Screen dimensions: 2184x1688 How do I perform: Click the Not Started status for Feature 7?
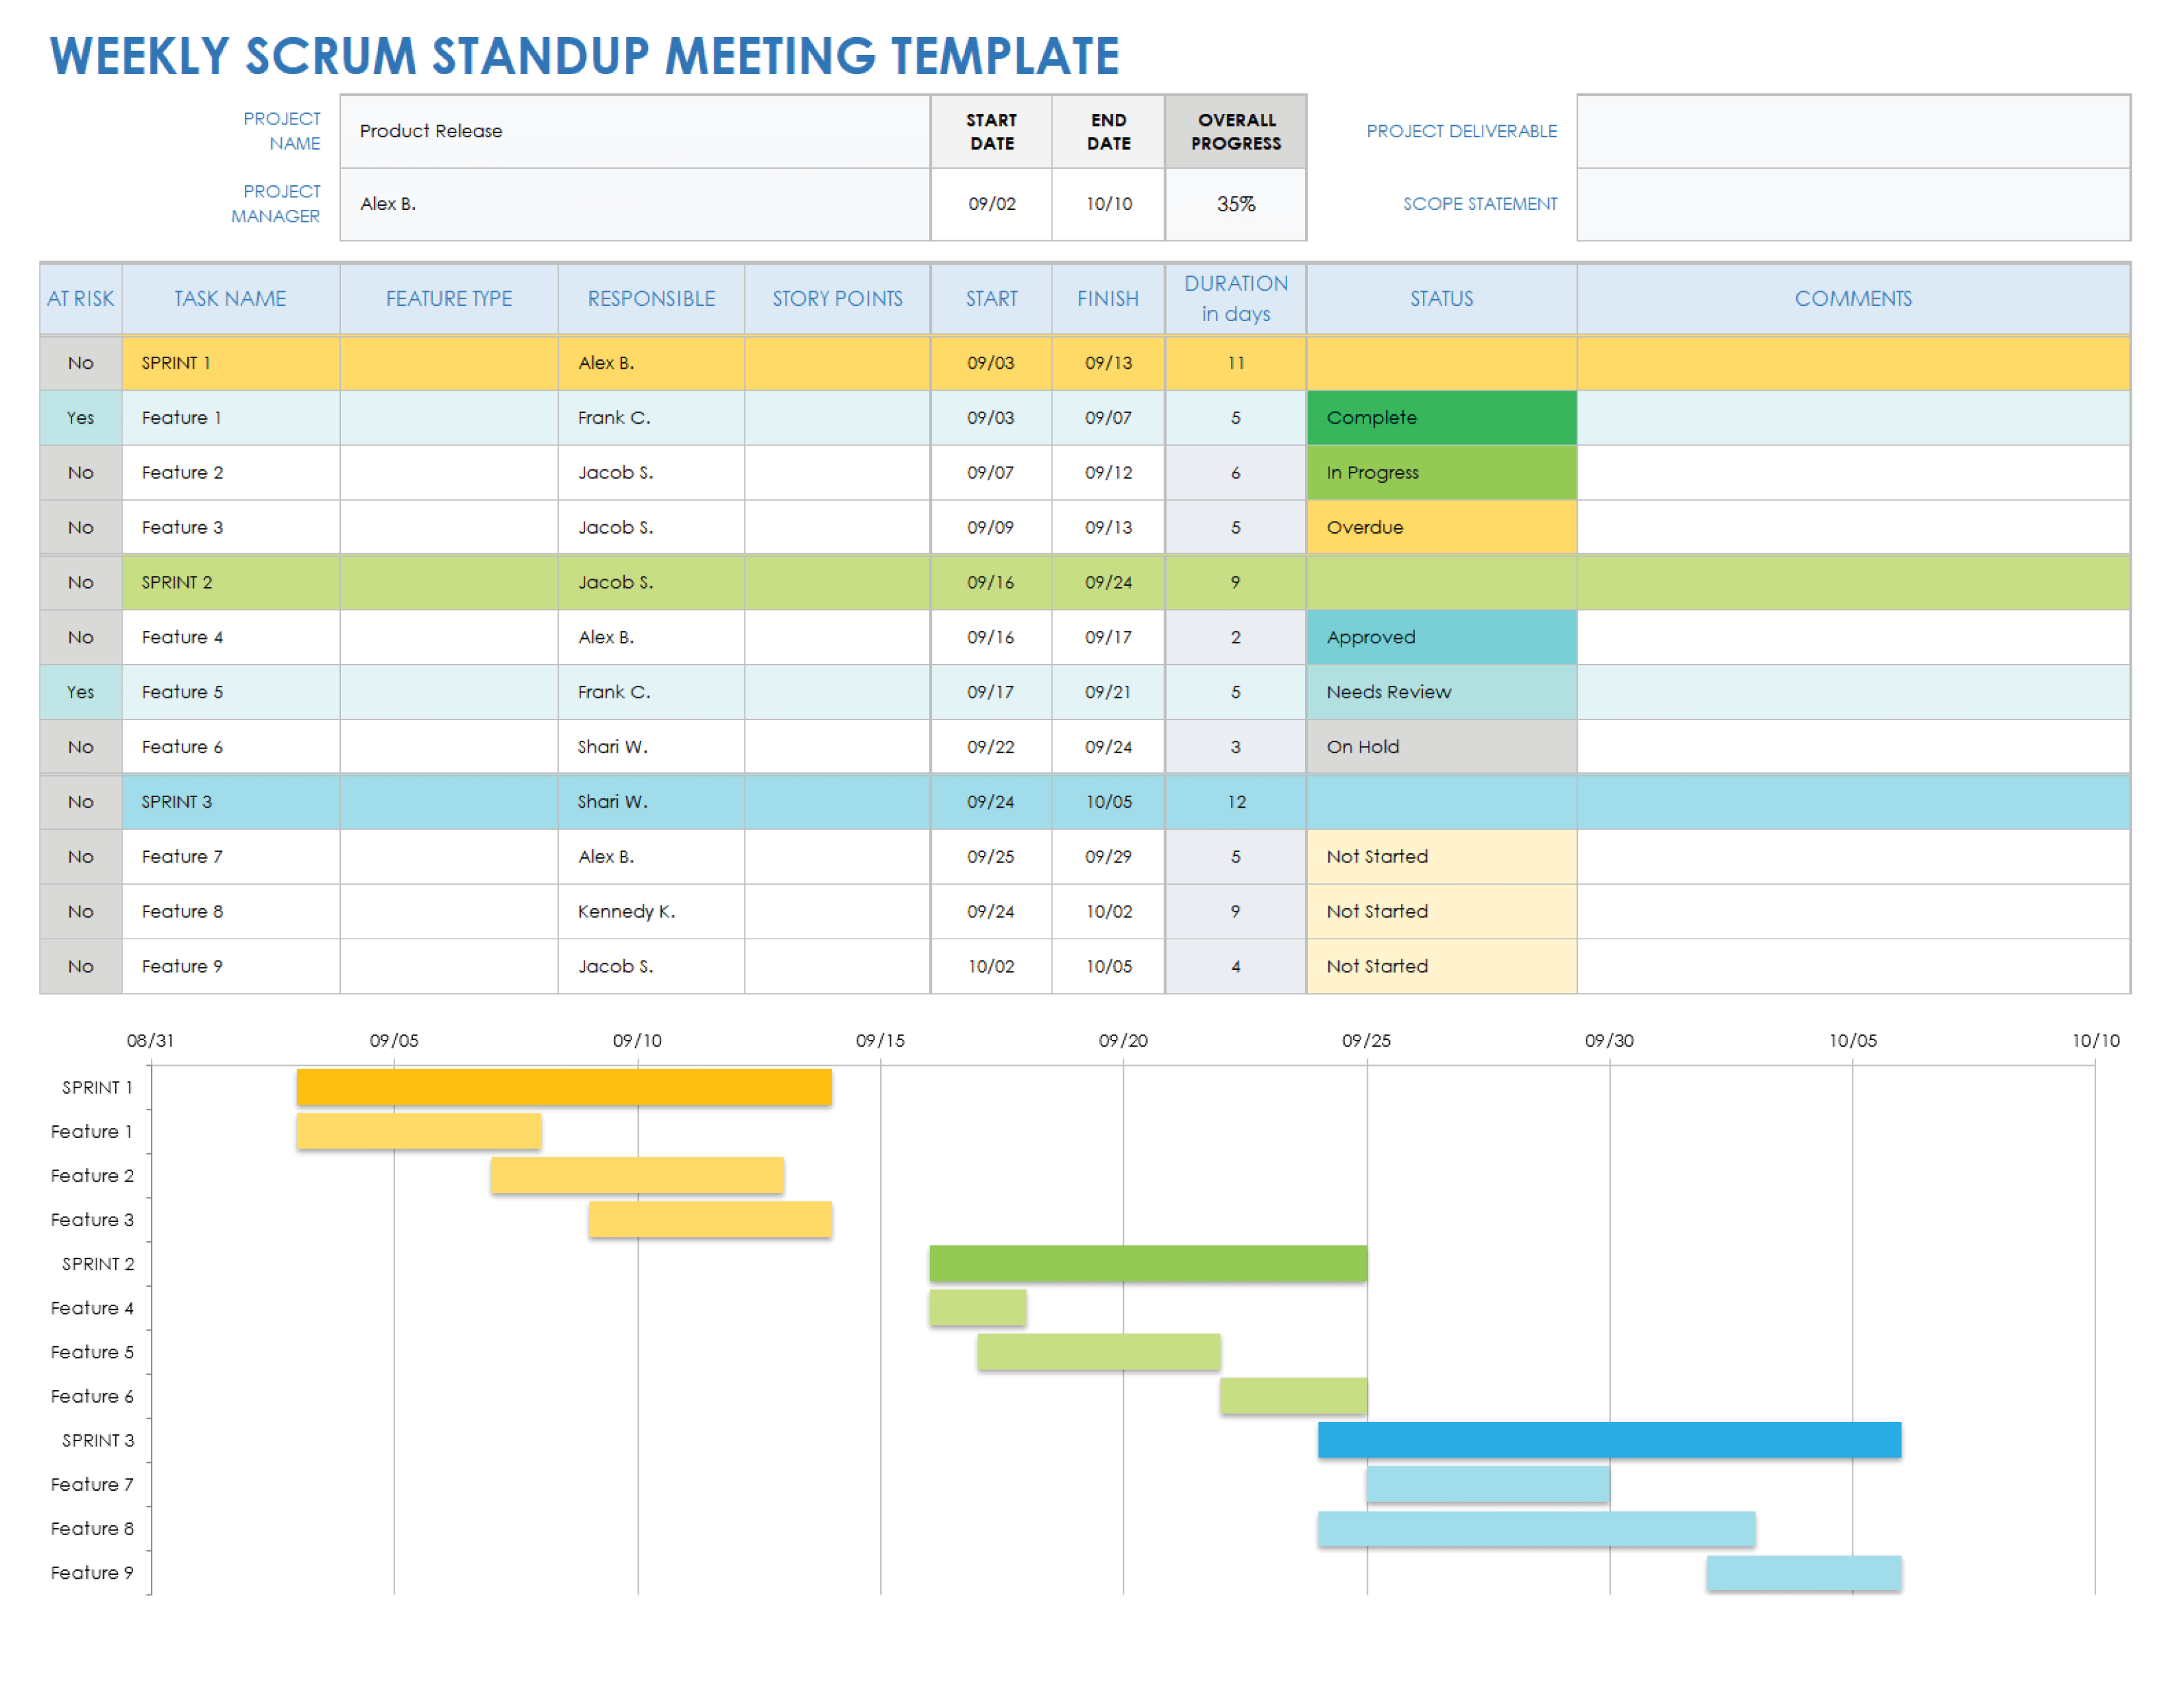1441,857
